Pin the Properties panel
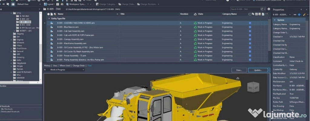 click(x=301, y=10)
